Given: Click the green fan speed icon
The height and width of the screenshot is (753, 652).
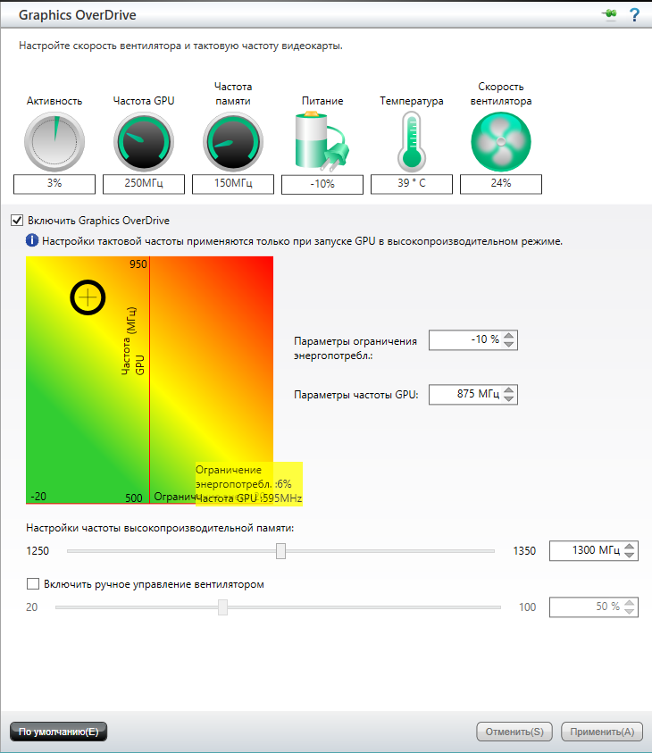Looking at the screenshot, I should point(501,142).
